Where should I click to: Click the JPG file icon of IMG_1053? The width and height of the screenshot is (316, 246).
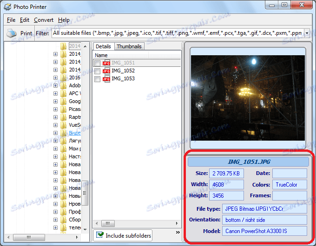tap(106, 79)
